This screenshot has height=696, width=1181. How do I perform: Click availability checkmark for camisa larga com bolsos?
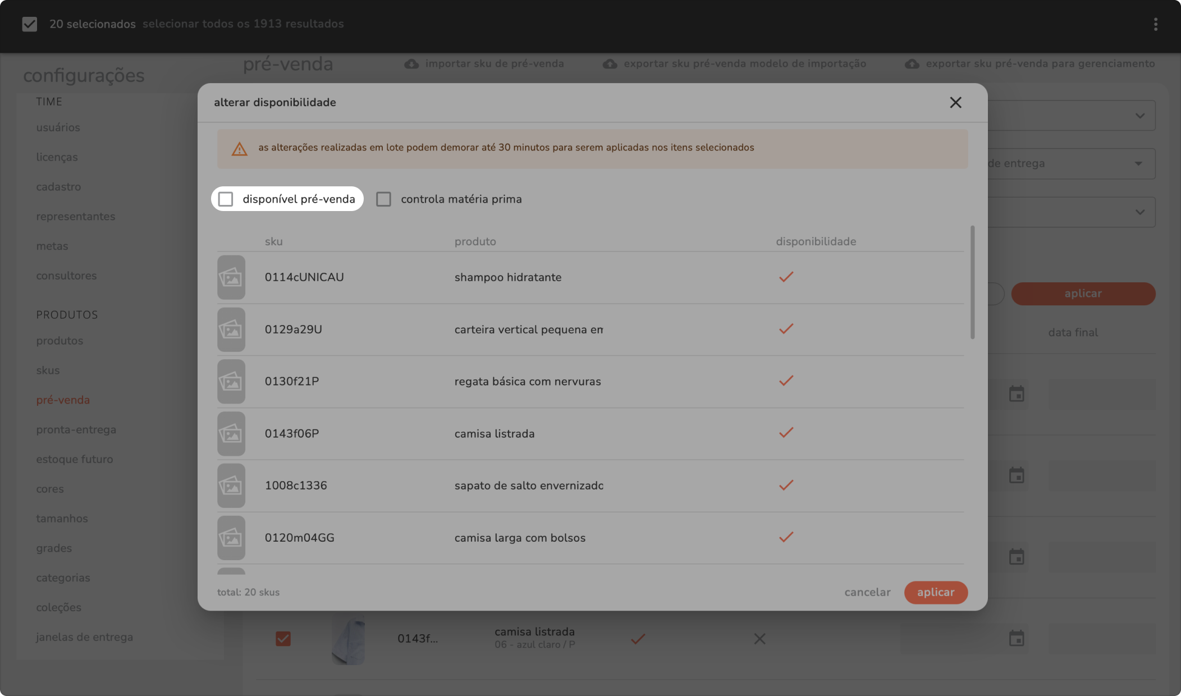[786, 537]
